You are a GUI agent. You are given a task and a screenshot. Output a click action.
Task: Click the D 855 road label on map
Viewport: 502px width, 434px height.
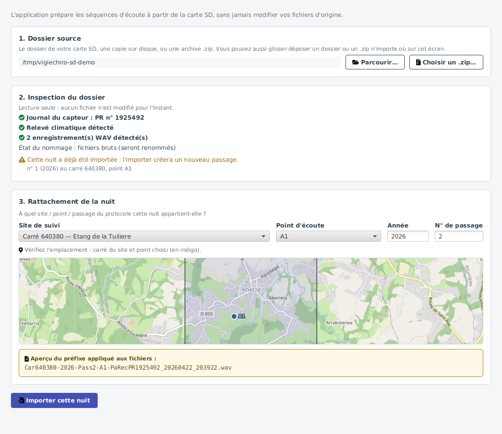206,314
